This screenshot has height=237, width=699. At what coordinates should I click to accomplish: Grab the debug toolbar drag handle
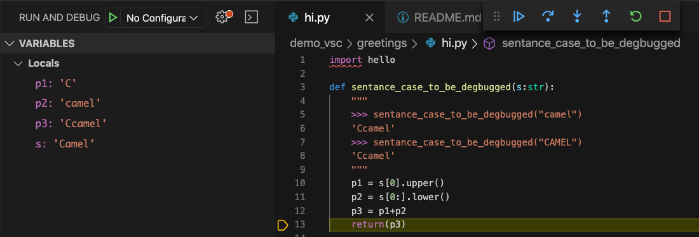pos(497,17)
